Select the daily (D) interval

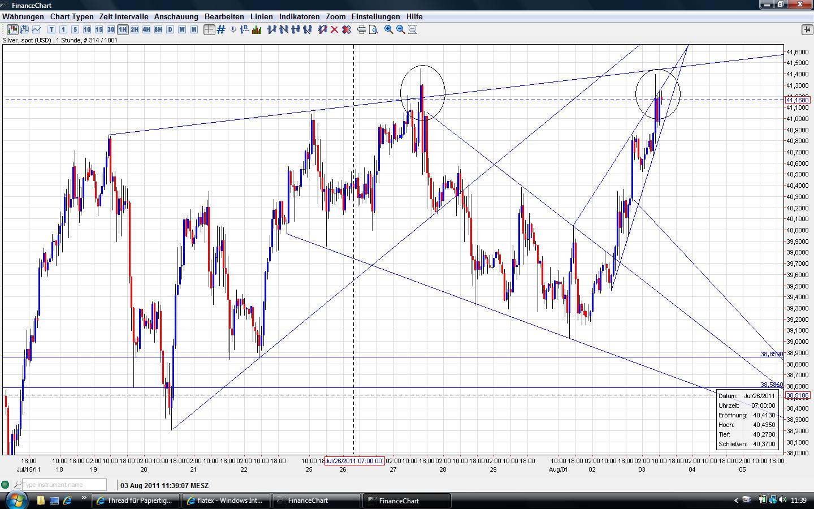click(170, 29)
